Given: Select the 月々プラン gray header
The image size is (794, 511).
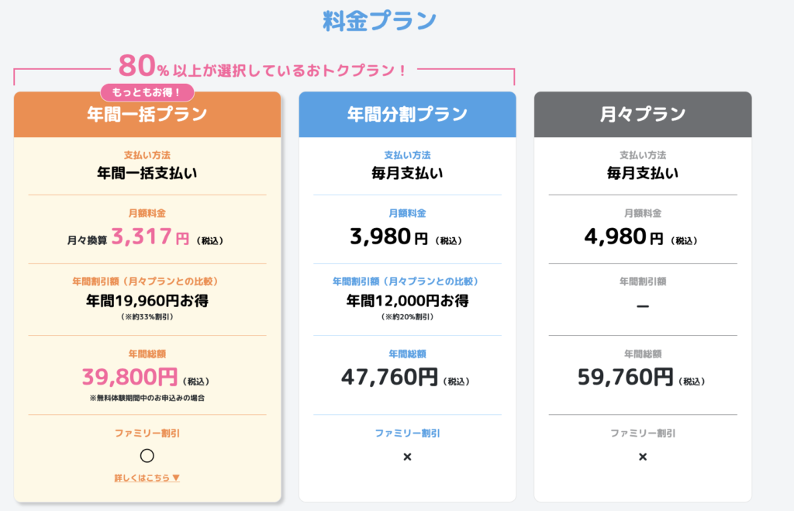Looking at the screenshot, I should tap(642, 115).
